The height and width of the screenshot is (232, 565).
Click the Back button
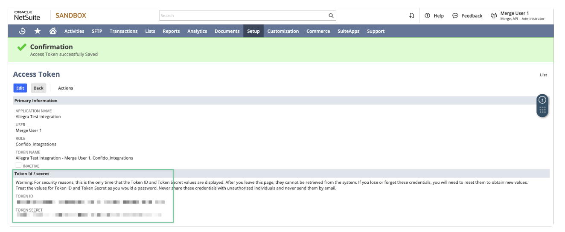click(x=38, y=88)
